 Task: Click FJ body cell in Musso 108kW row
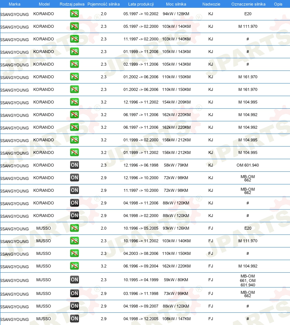211,319
